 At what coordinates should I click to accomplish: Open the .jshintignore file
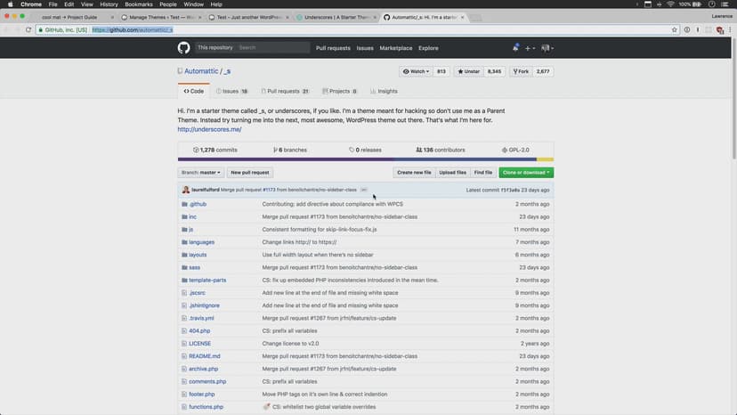[204, 305]
